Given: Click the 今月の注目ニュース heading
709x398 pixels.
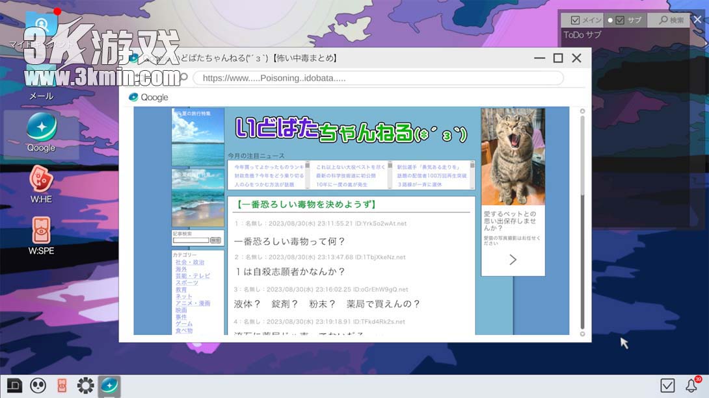Looking at the screenshot, I should point(256,156).
